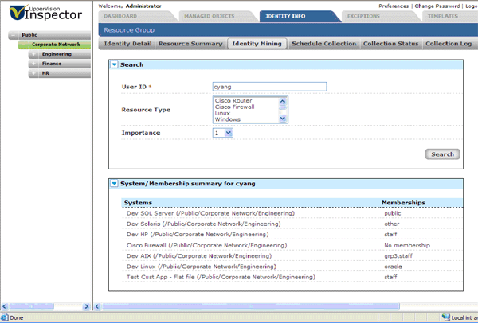Select Finance in the tree
This screenshot has width=478, height=323.
pos(52,64)
